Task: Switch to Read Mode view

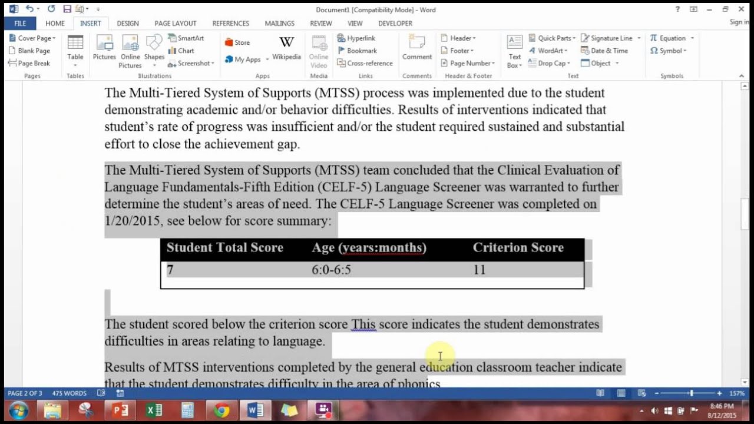Action: tap(600, 393)
